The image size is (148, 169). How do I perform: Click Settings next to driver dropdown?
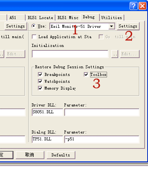(x=128, y=26)
